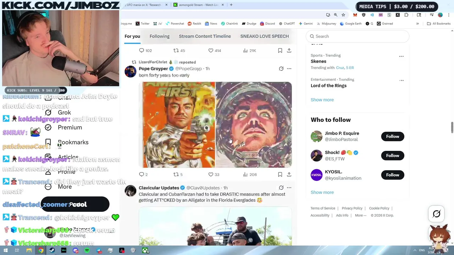Open Discord bookmark
The image size is (454, 255).
click(267, 24)
